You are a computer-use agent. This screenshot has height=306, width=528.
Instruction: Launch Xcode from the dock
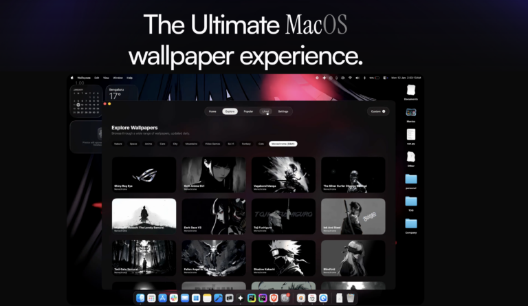(218, 298)
